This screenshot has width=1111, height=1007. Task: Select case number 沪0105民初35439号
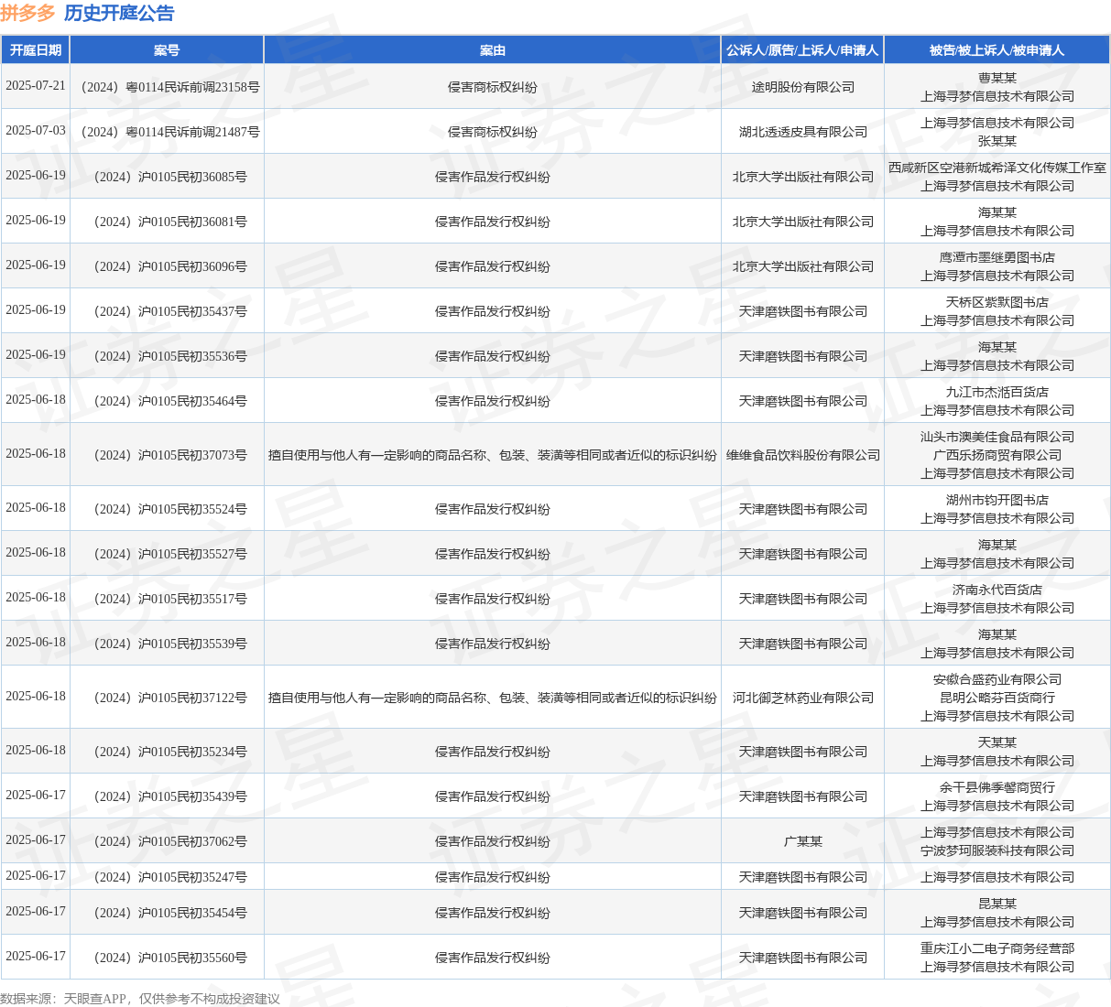coord(167,796)
